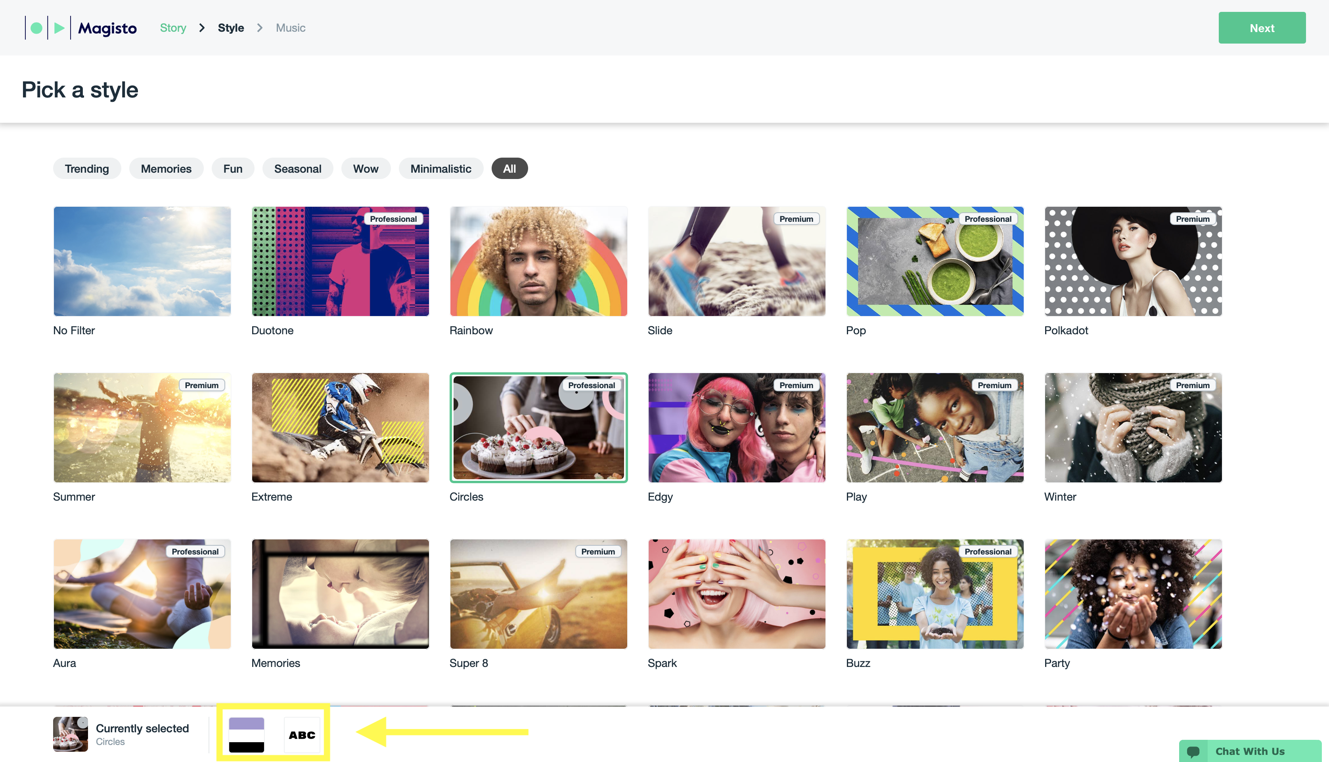Pick the Spark style thumbnail
This screenshot has height=762, width=1329.
[737, 594]
